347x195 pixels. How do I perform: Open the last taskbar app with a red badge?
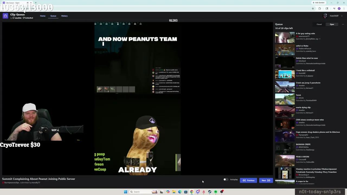click(222, 192)
